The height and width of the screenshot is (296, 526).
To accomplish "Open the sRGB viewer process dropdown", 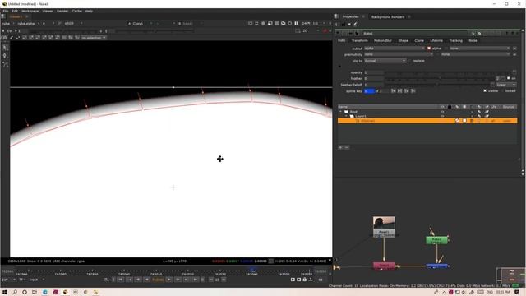I will tap(73, 24).
